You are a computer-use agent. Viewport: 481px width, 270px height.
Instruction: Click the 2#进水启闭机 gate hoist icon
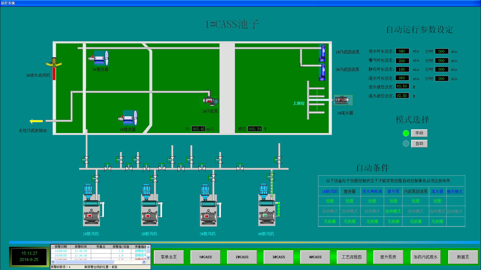(x=54, y=63)
